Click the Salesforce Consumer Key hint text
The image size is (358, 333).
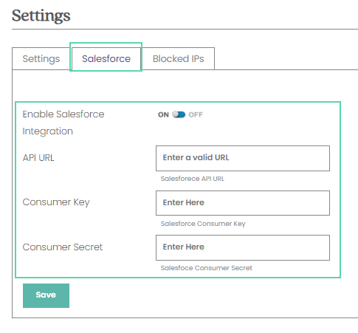coord(203,224)
